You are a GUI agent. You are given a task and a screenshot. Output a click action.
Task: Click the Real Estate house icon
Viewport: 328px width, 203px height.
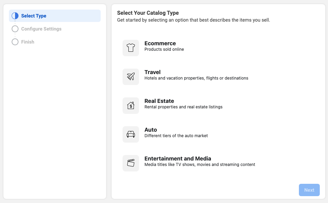(131, 106)
